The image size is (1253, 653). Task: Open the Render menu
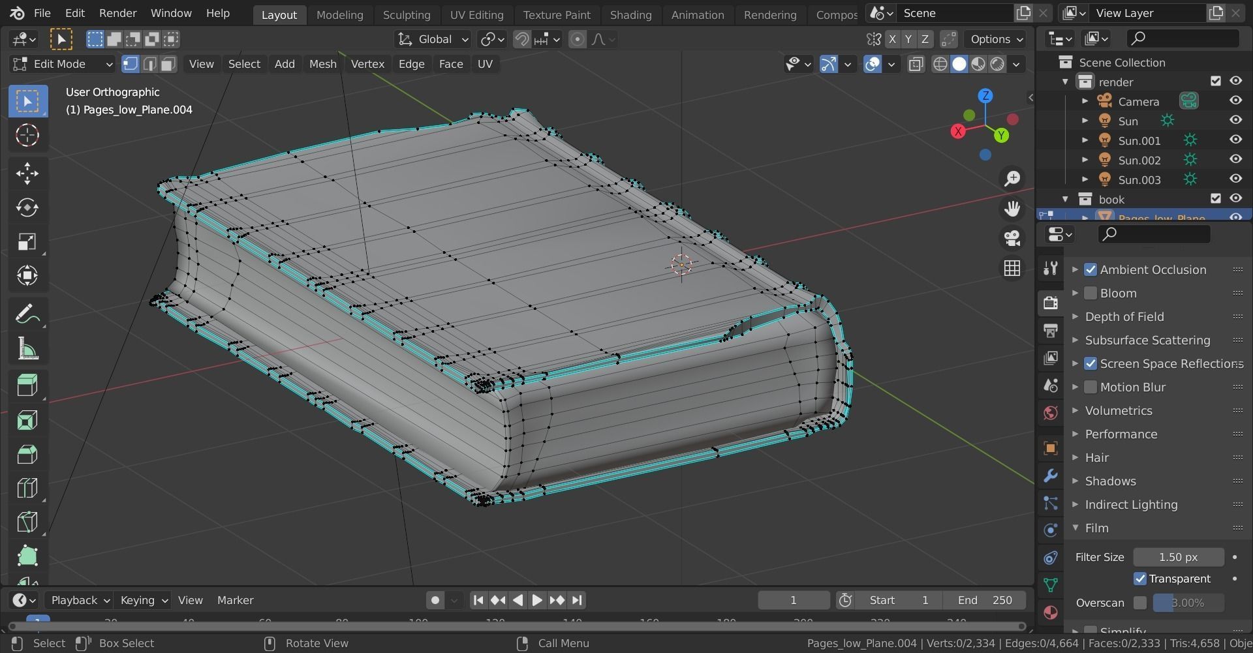pyautogui.click(x=117, y=13)
